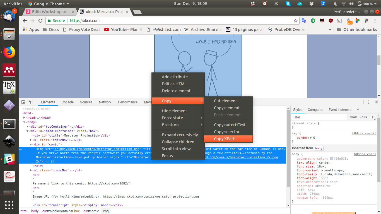
Task: Go back using the browser back arrow
Action: click(x=25, y=21)
